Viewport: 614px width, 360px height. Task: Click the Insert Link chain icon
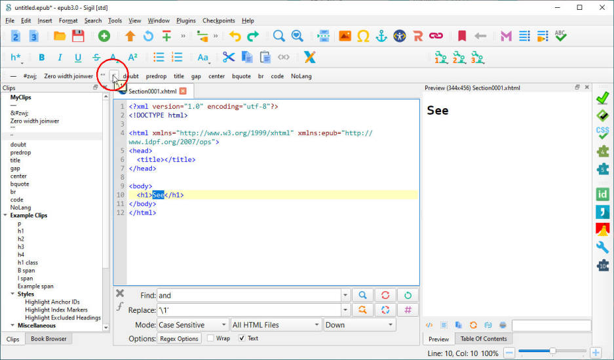point(436,36)
